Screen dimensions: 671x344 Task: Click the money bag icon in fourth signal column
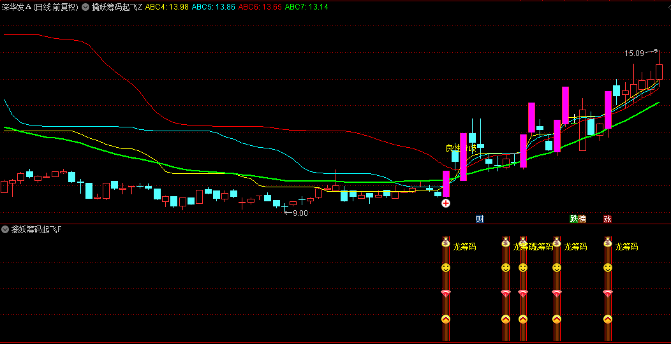(x=557, y=242)
